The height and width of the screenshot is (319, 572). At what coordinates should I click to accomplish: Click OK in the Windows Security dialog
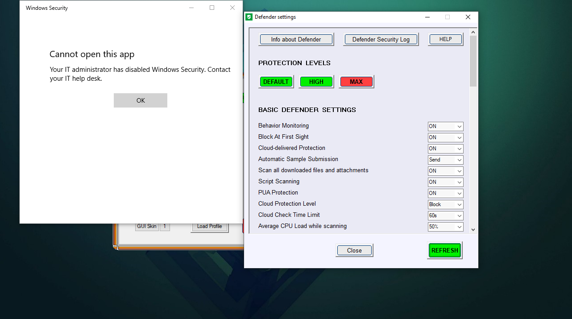tap(141, 100)
